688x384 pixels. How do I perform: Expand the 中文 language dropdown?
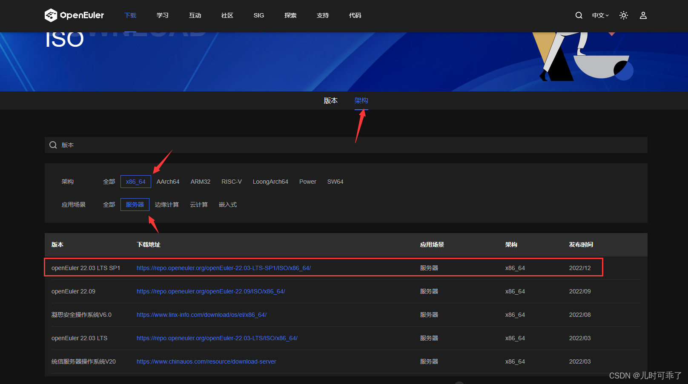[600, 15]
